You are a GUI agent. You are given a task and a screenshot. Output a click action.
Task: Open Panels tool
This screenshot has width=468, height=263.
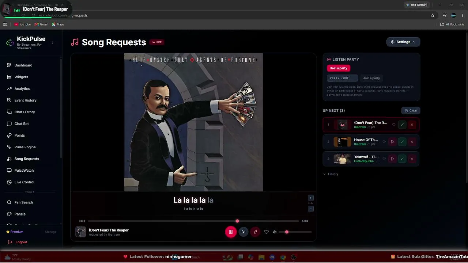20,214
